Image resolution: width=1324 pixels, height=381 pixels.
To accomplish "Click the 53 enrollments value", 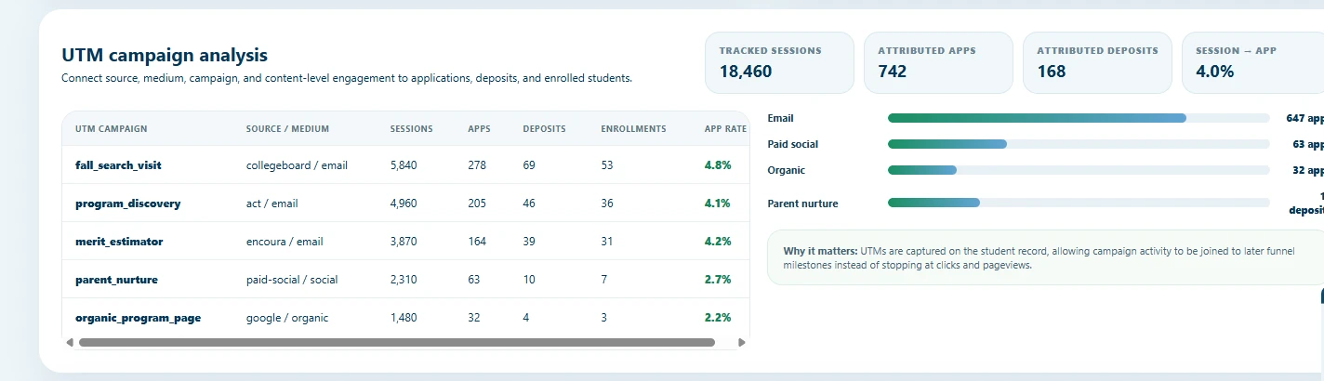I will [x=607, y=165].
